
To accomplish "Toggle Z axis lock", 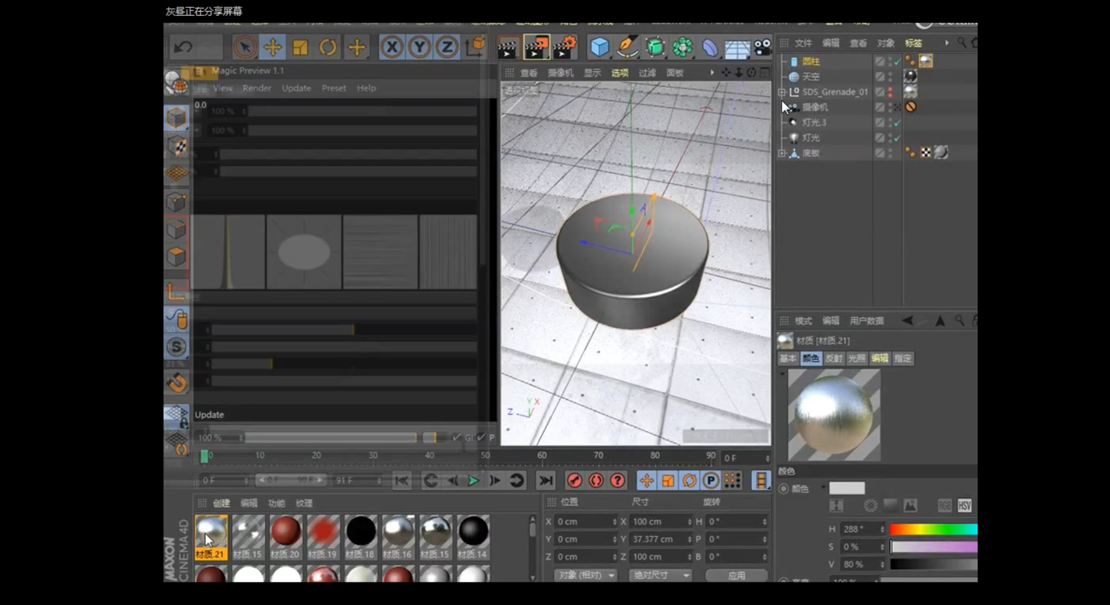I will point(447,47).
